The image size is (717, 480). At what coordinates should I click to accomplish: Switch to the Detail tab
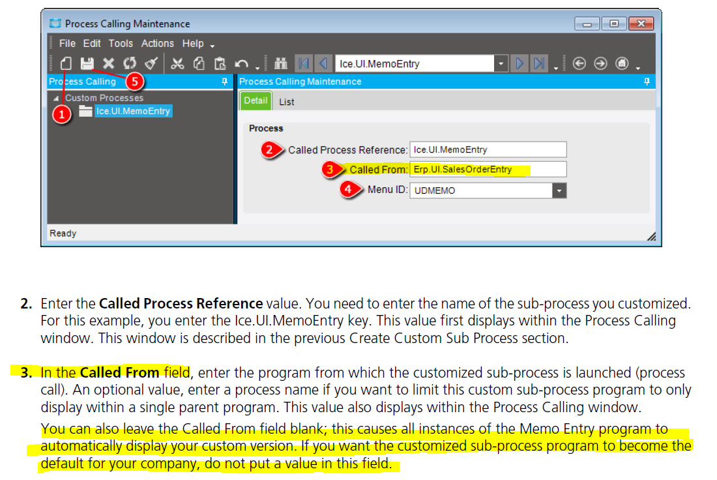click(x=256, y=100)
